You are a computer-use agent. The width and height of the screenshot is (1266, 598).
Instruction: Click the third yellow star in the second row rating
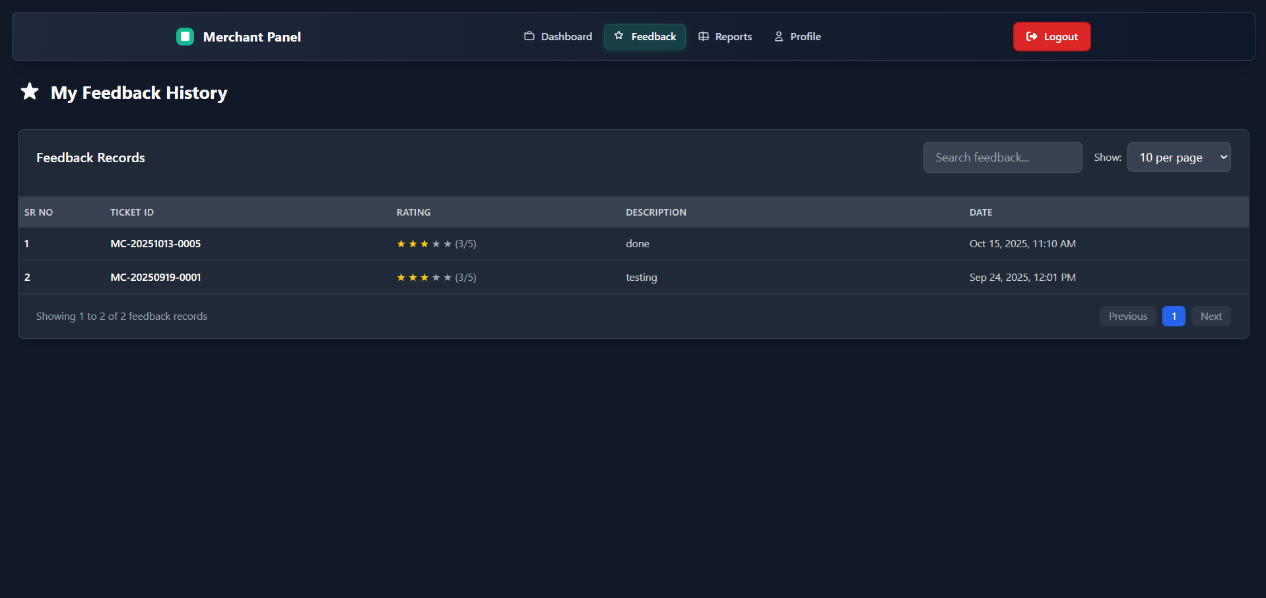tap(423, 277)
